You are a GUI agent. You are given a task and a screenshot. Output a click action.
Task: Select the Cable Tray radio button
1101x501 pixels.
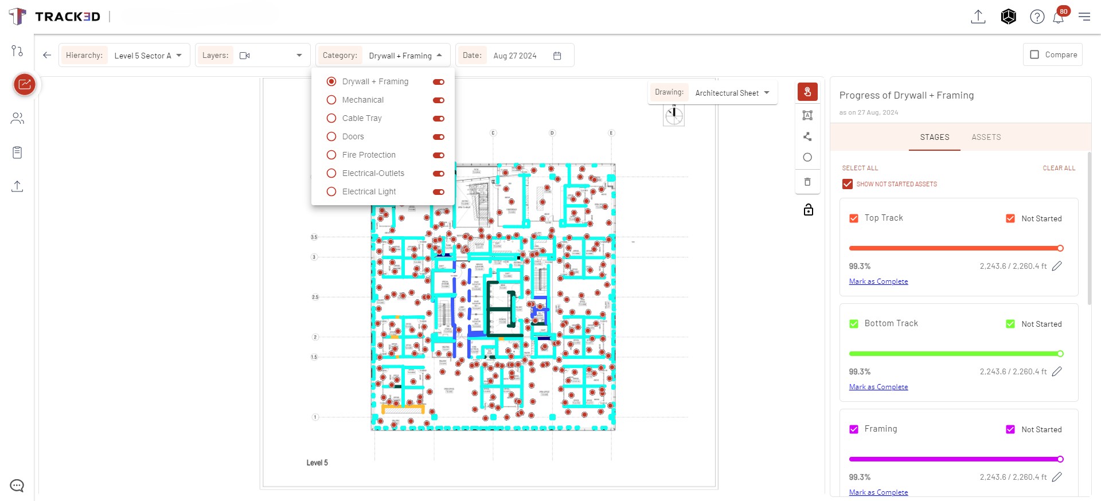[331, 118]
